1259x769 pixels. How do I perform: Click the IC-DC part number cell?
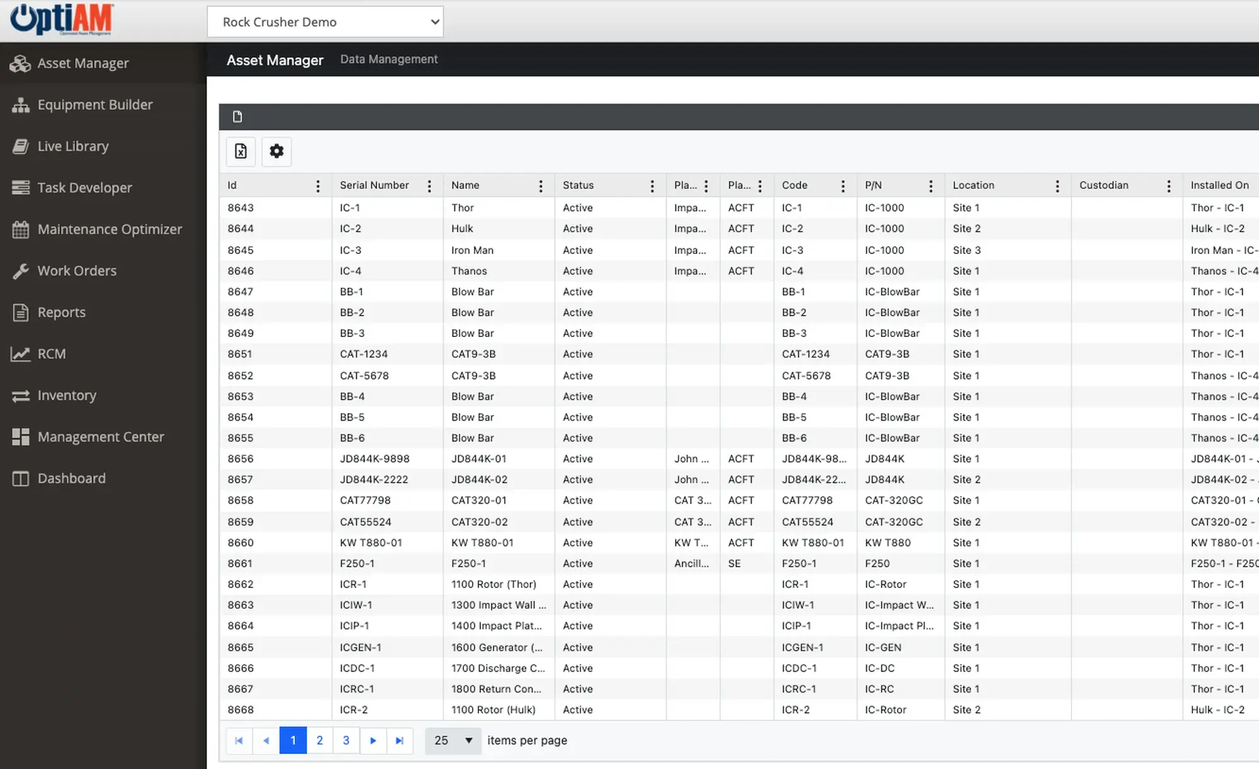tap(901, 668)
